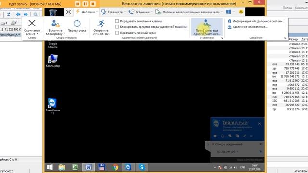Stop the screen recording
This screenshot has height=173, width=308.
click(93, 4)
